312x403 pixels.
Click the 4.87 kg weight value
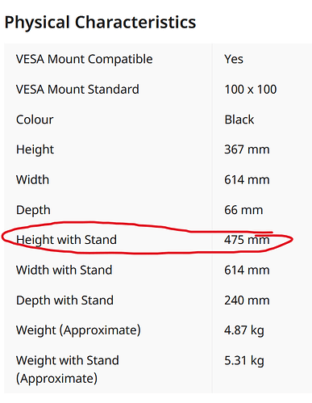coord(244,330)
